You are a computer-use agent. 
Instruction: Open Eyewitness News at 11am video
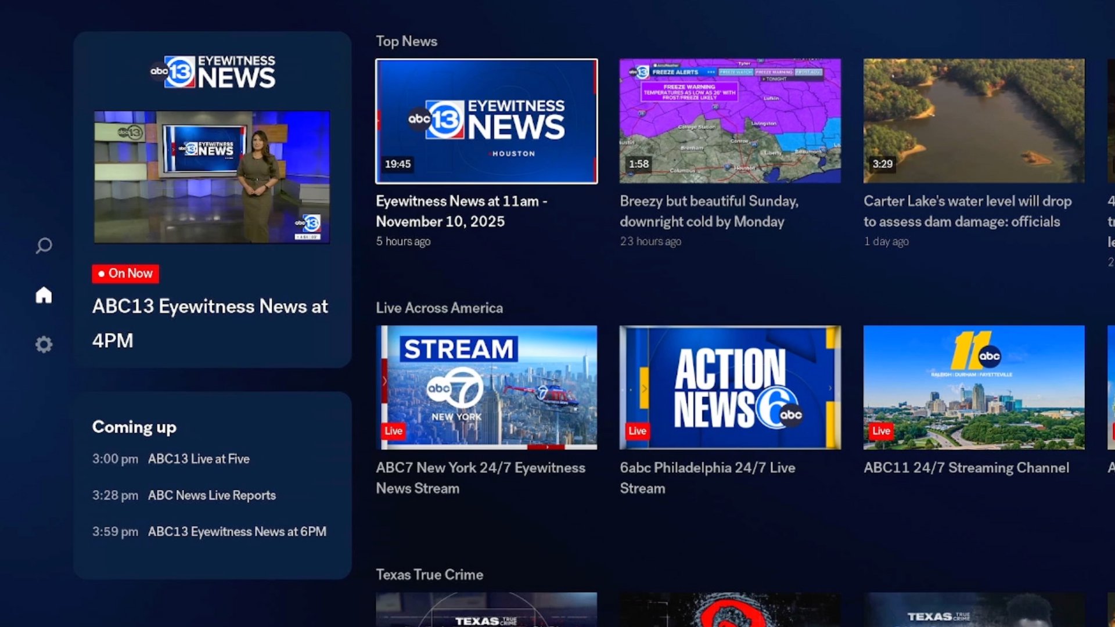click(x=486, y=121)
